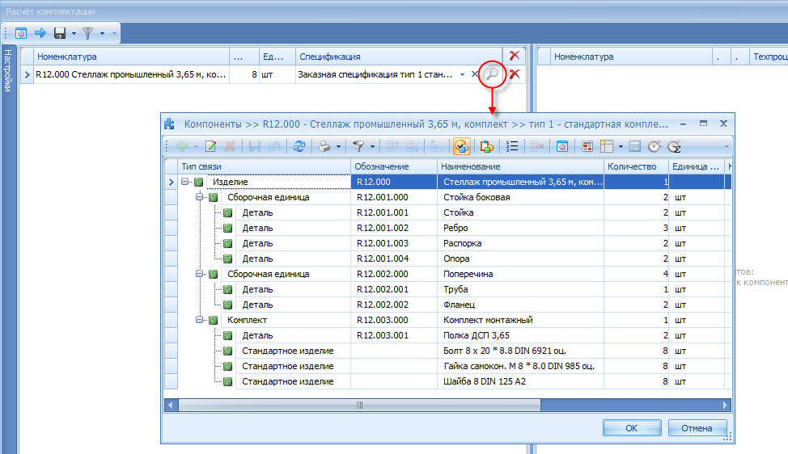This screenshot has height=454, width=788.
Task: Open the Спецификация cell dropdown arrow
Action: coord(463,74)
